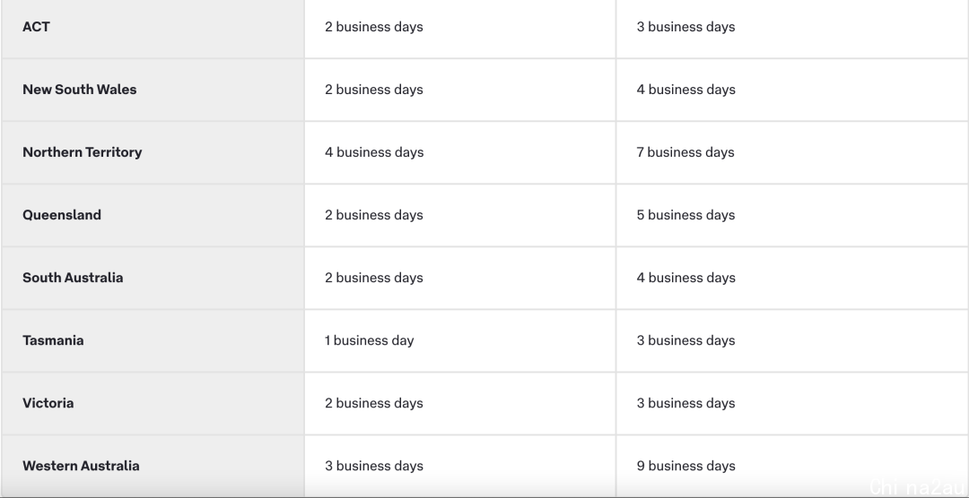The image size is (969, 498).
Task: Click Queensland's 2 business days cell
Action: (x=459, y=215)
